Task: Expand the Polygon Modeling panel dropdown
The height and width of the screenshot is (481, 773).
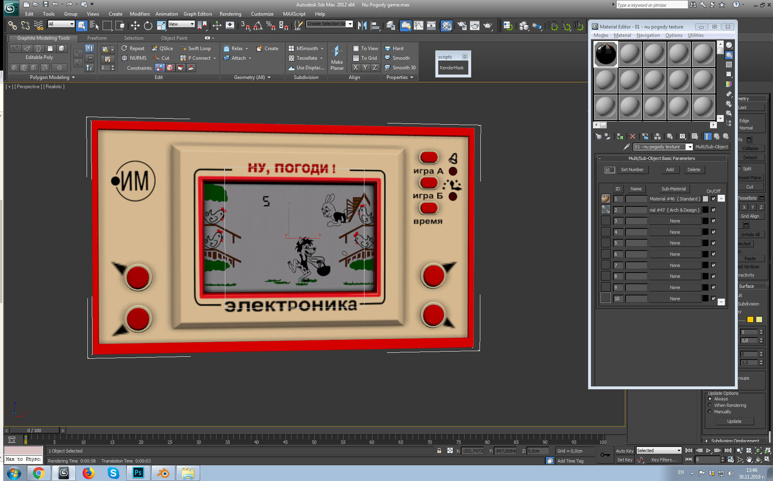Action: pos(73,77)
